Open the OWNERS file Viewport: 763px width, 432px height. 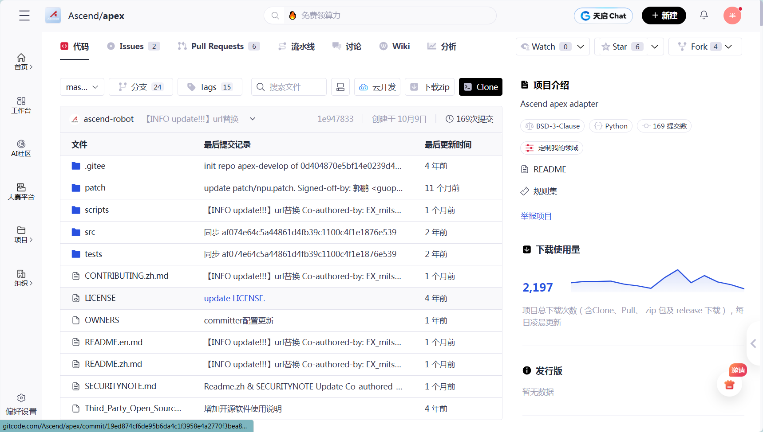102,320
